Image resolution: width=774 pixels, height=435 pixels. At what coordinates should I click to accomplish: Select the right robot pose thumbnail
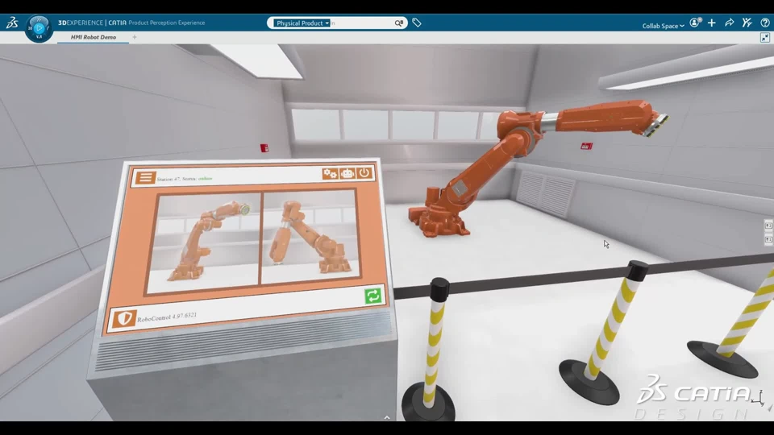[x=310, y=236]
